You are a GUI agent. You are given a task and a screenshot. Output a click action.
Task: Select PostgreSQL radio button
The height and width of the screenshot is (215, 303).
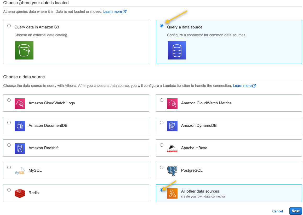point(162,167)
